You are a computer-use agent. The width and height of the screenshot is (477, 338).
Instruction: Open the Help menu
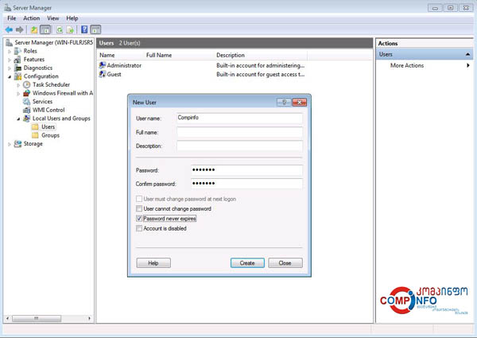coord(72,18)
